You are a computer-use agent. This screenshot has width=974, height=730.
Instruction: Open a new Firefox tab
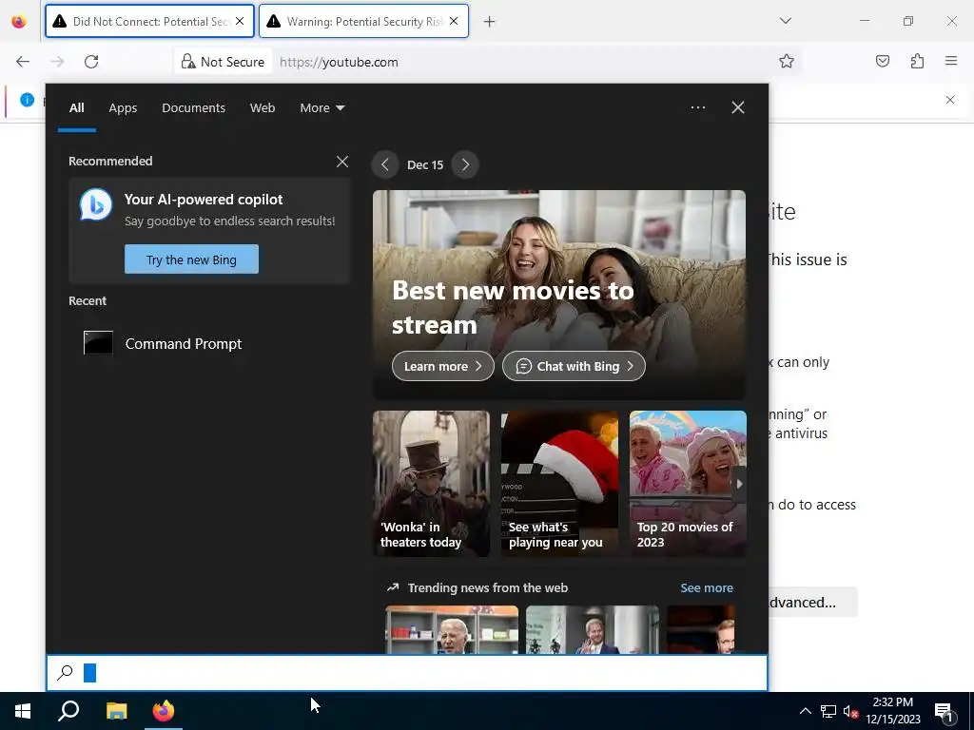(490, 22)
